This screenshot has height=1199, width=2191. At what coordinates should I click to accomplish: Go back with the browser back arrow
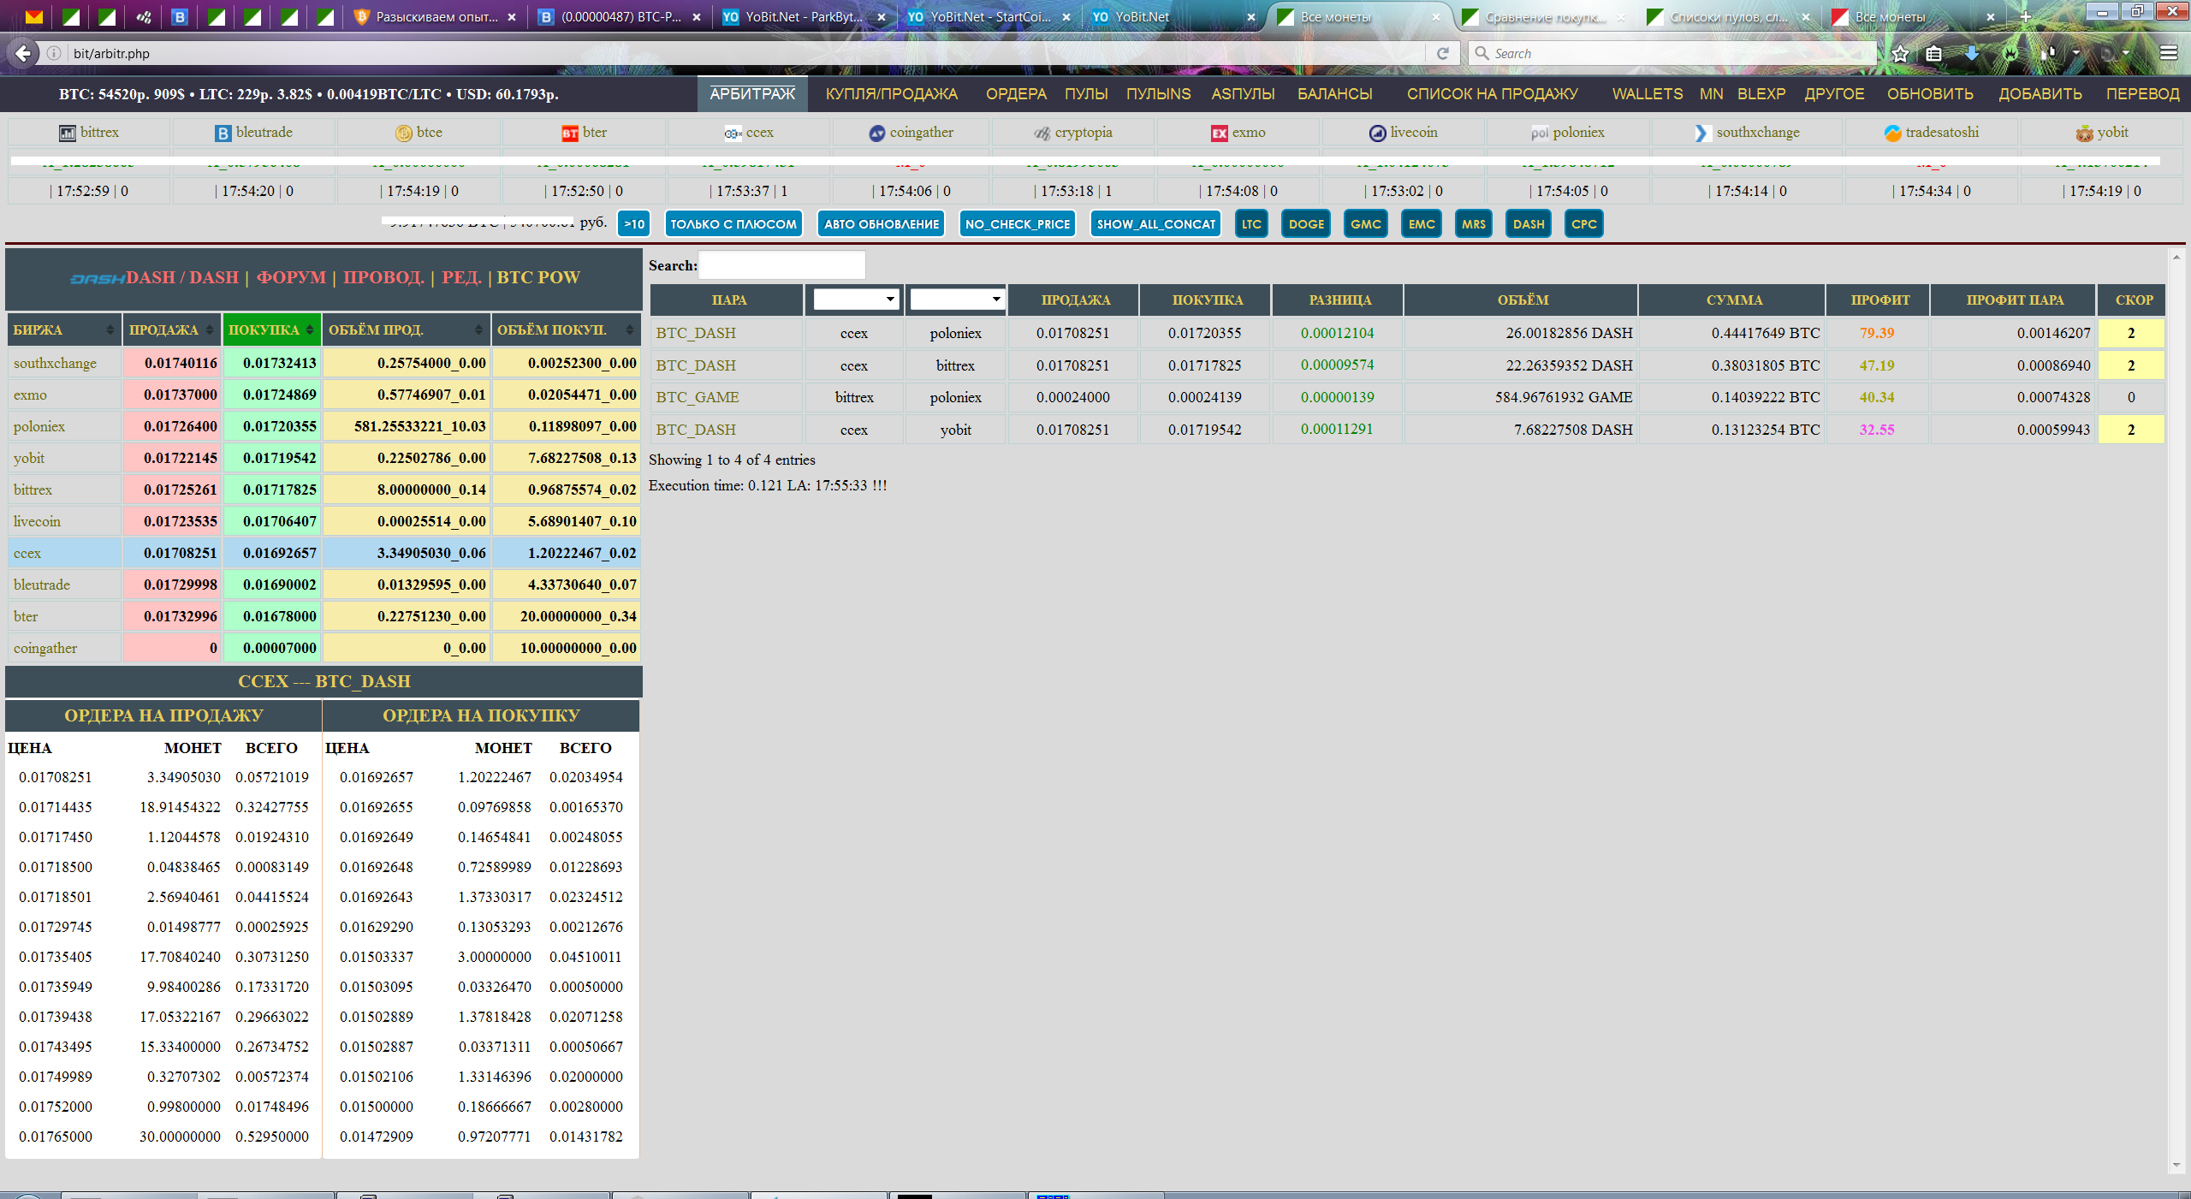(22, 53)
